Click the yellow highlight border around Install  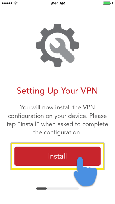[x=57, y=156]
